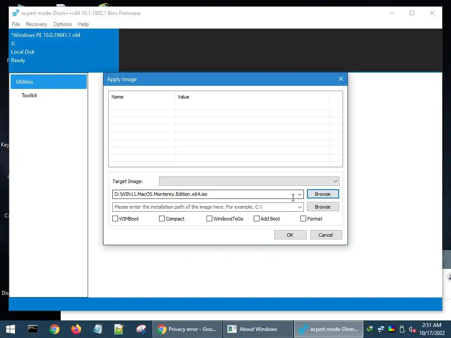The height and width of the screenshot is (338, 451).
Task: Enable the WIMBoot checkbox
Action: (x=115, y=219)
